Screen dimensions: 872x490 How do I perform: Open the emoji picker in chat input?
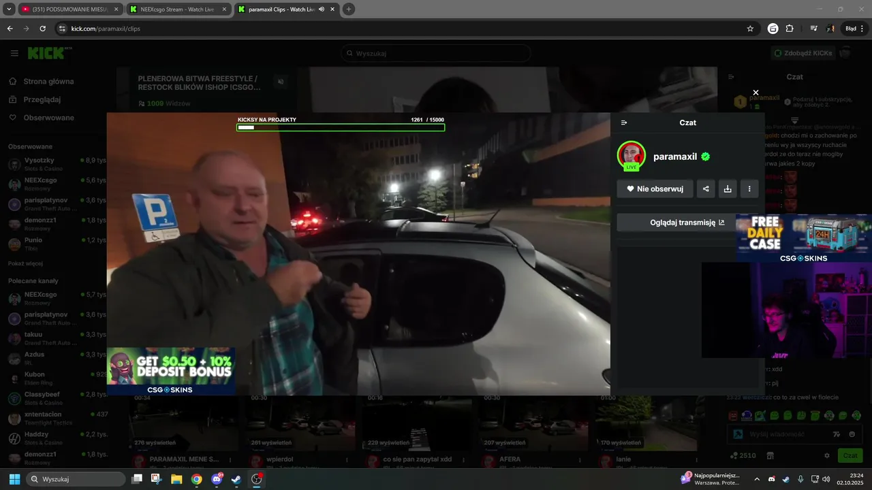click(x=852, y=434)
